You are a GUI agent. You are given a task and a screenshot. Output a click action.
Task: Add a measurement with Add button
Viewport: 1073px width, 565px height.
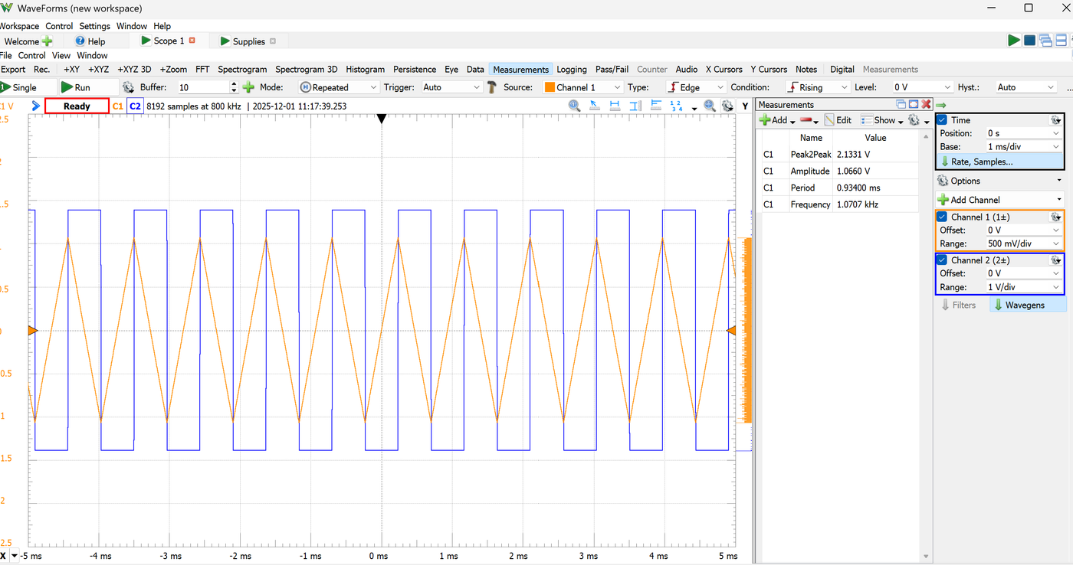pos(776,120)
